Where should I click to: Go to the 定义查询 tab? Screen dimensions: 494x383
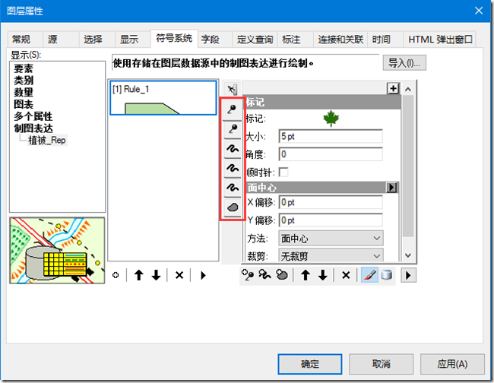coord(255,40)
